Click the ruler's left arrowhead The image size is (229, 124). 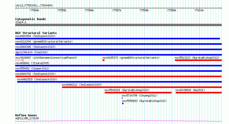click(16, 8)
